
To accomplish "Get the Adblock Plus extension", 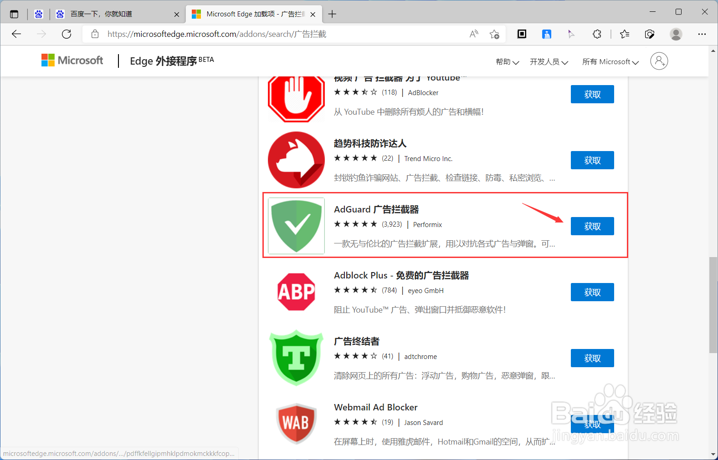I will (x=592, y=292).
